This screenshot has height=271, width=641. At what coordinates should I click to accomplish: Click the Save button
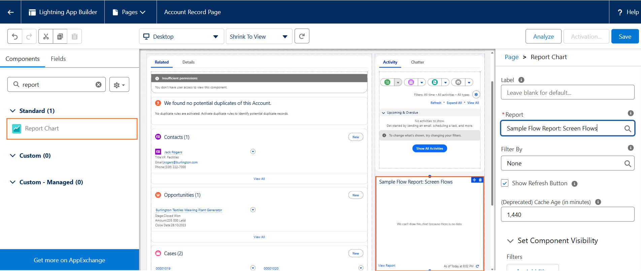[625, 36]
